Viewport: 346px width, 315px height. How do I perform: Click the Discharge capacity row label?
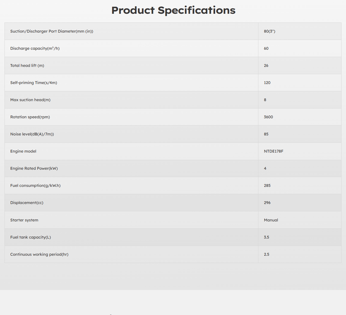35,48
